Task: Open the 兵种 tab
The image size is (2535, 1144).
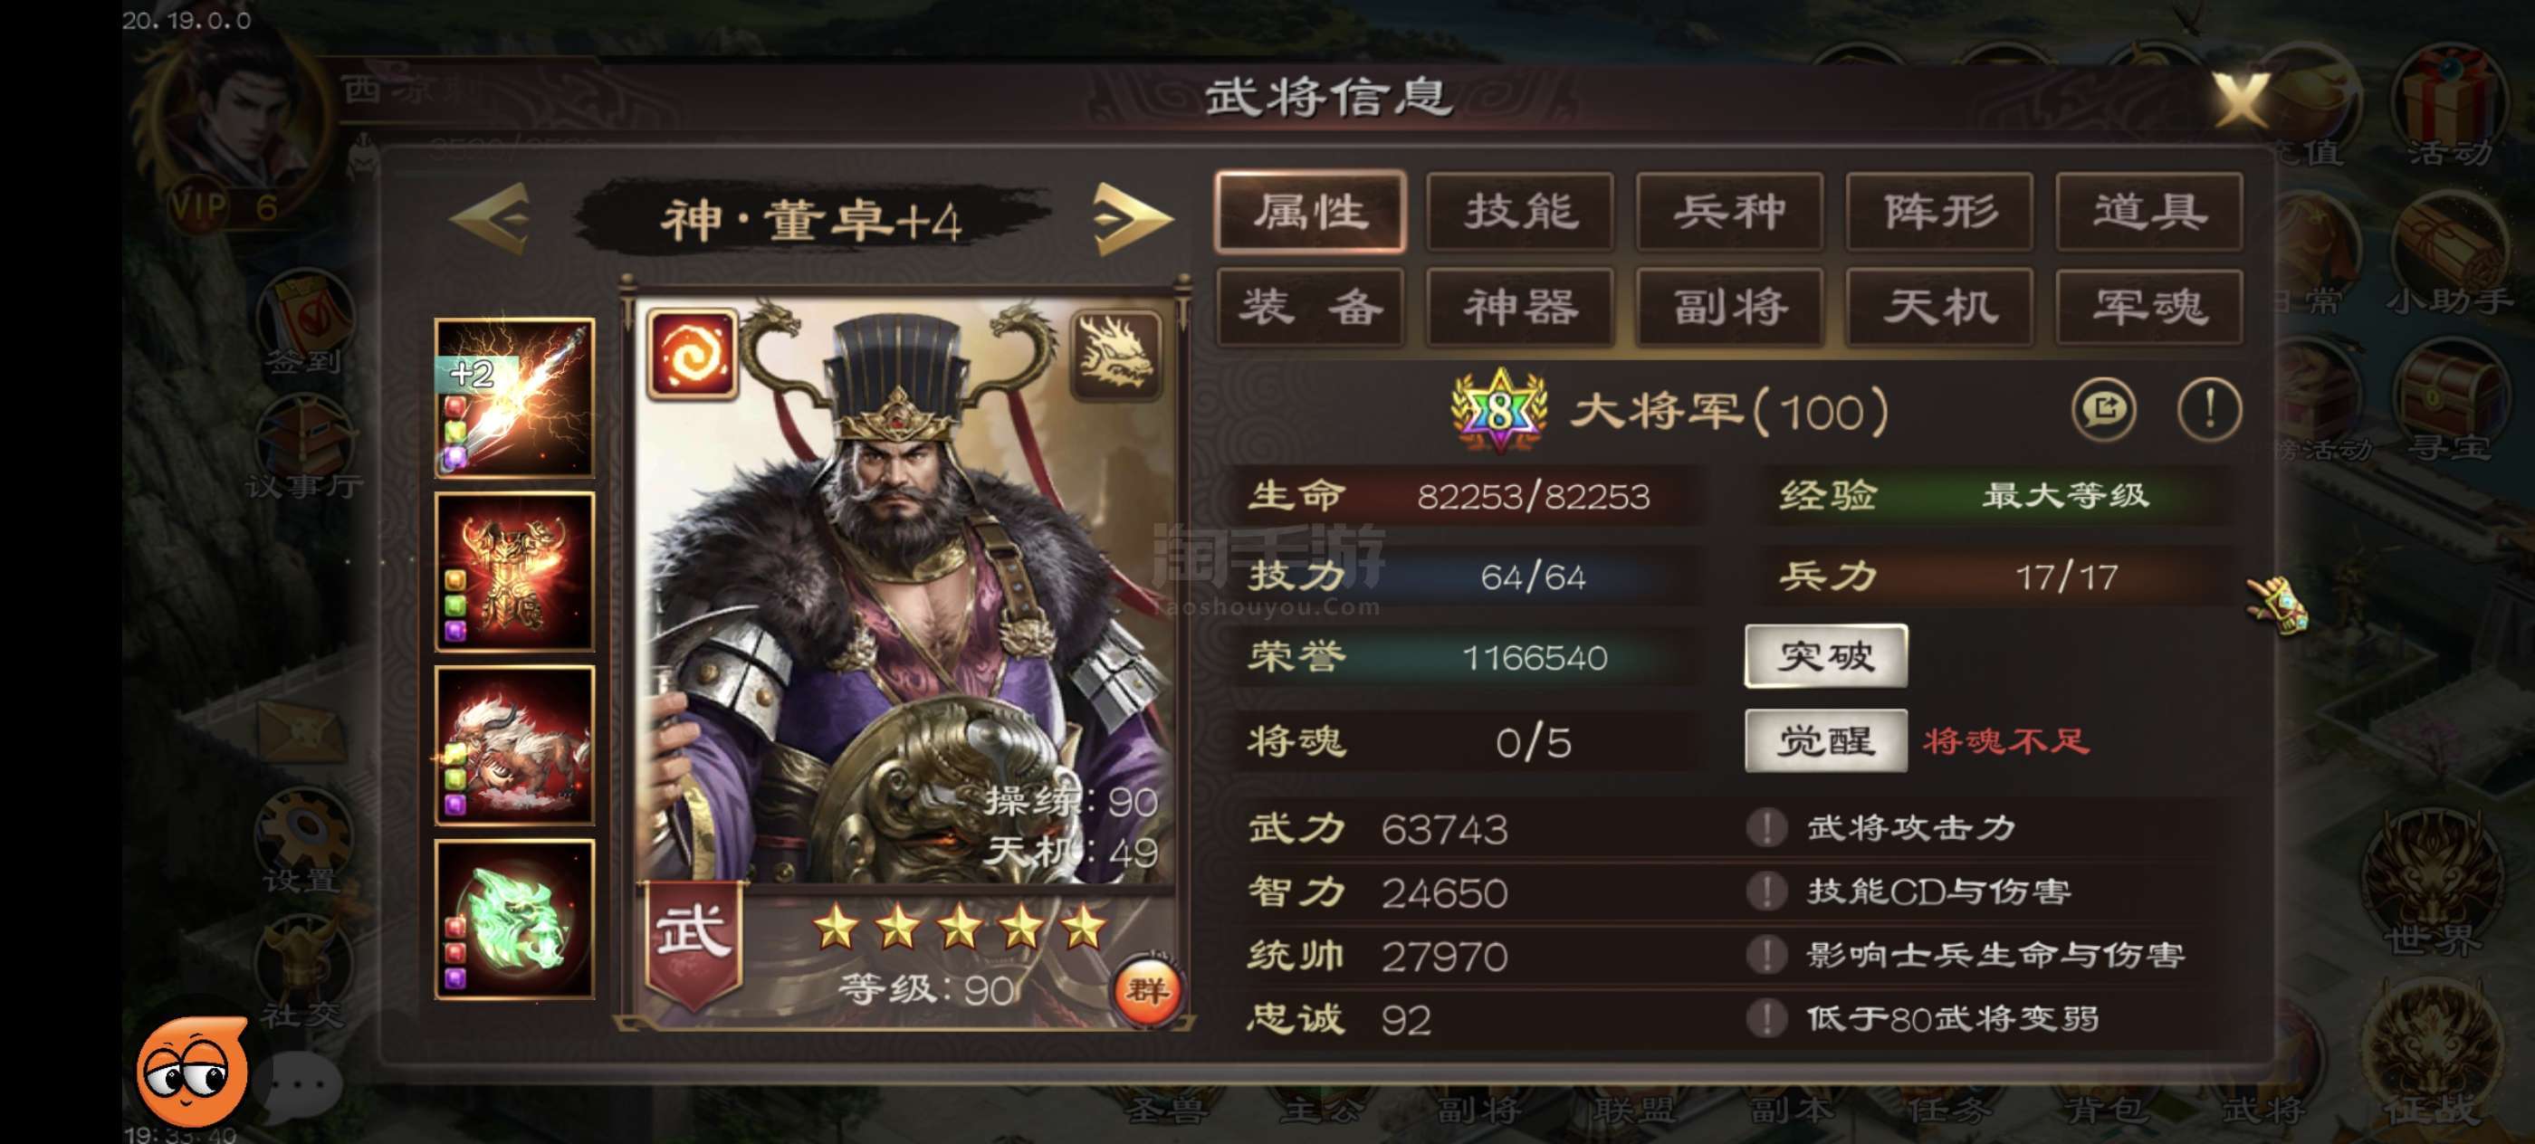Action: point(1730,212)
